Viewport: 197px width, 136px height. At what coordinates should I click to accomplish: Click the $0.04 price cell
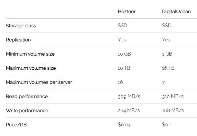[124, 125]
